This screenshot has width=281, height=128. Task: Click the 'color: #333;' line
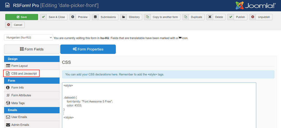tap(74, 105)
